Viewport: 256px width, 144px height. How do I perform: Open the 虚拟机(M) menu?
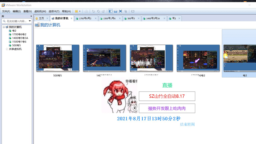pos(40,11)
